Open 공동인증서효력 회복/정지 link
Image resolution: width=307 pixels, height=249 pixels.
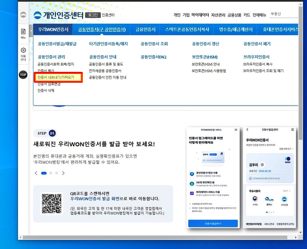pyautogui.click(x=56, y=64)
